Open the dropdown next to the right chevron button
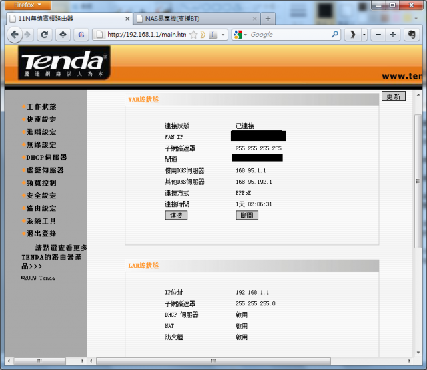Screen dimensions: 427x370 tap(364, 35)
